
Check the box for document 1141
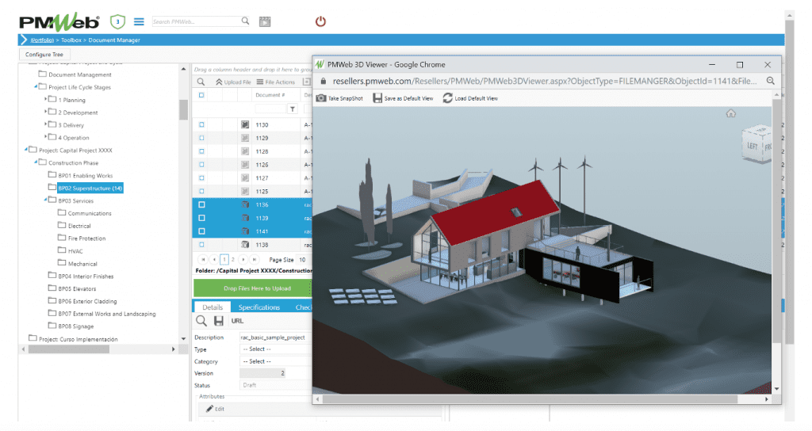tap(201, 231)
